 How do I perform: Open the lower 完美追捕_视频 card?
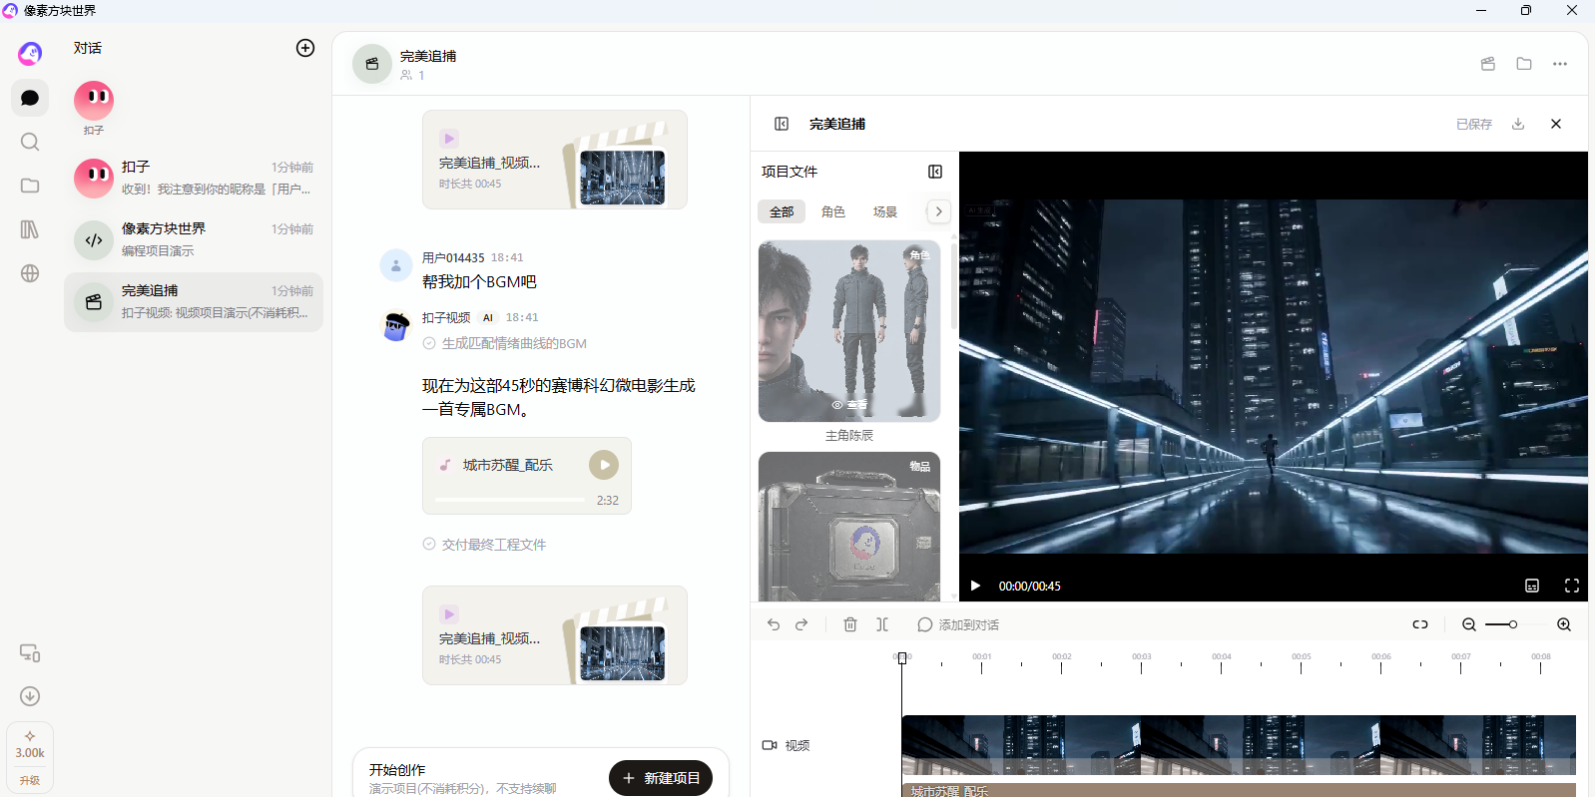(555, 635)
